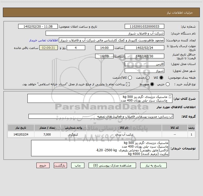Click the validity time field 16:00
This screenshot has height=196, width=203.
coord(104,56)
